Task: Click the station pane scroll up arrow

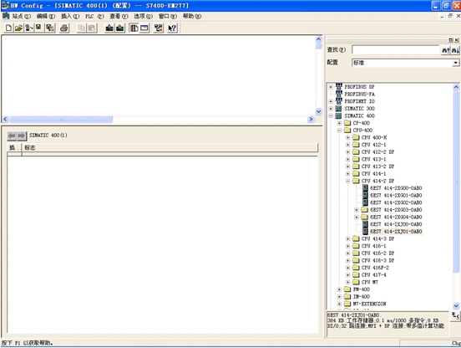Action: 319,39
